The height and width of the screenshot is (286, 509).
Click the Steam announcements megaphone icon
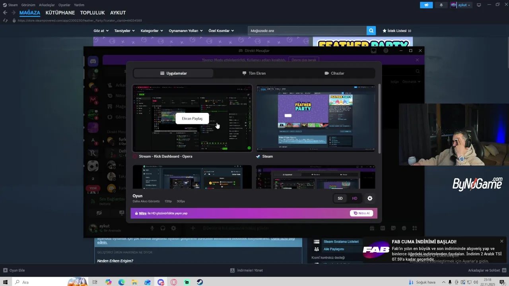[426, 5]
